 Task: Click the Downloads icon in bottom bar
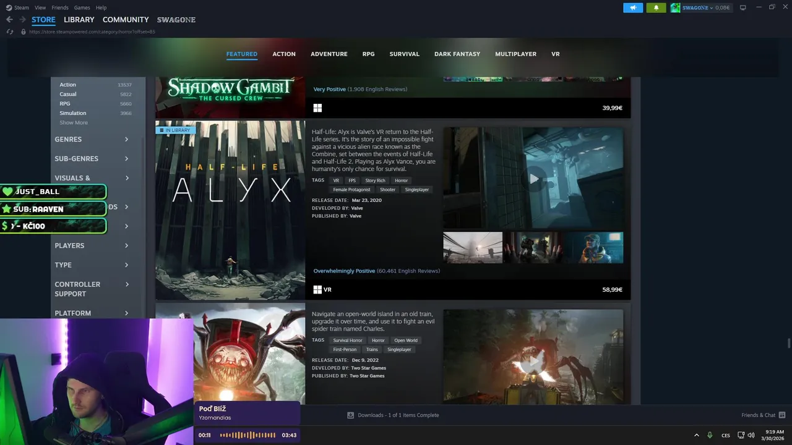tap(350, 415)
